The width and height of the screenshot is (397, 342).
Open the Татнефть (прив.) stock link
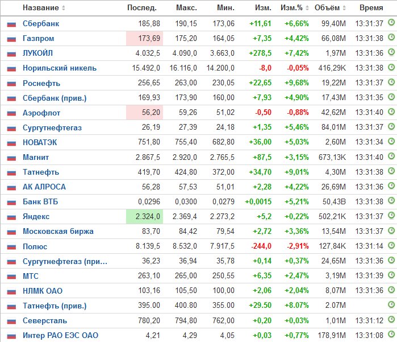point(55,306)
